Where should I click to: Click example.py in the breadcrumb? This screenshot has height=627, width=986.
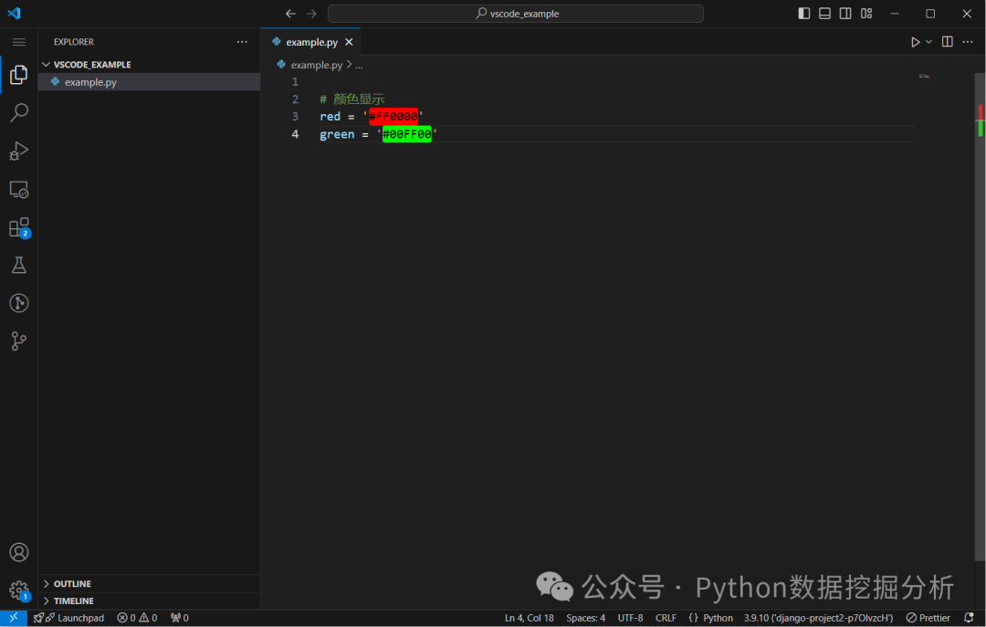(316, 65)
